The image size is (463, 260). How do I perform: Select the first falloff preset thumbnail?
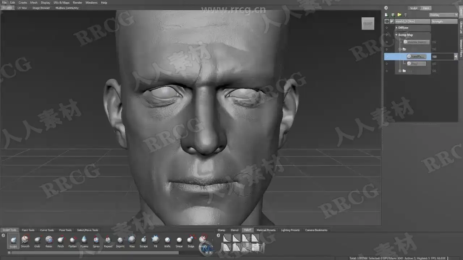point(227,238)
